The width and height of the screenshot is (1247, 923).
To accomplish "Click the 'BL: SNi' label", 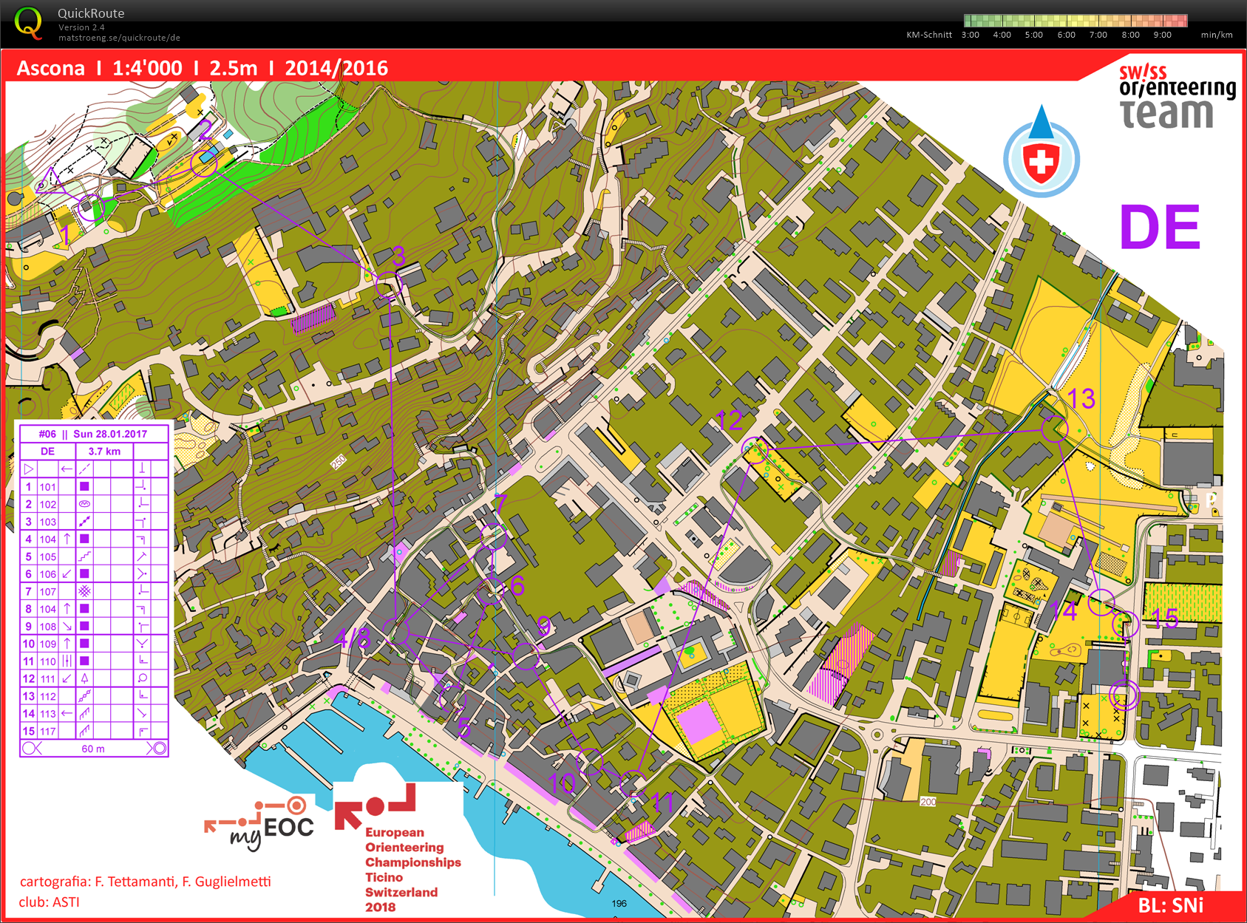I will (1170, 905).
